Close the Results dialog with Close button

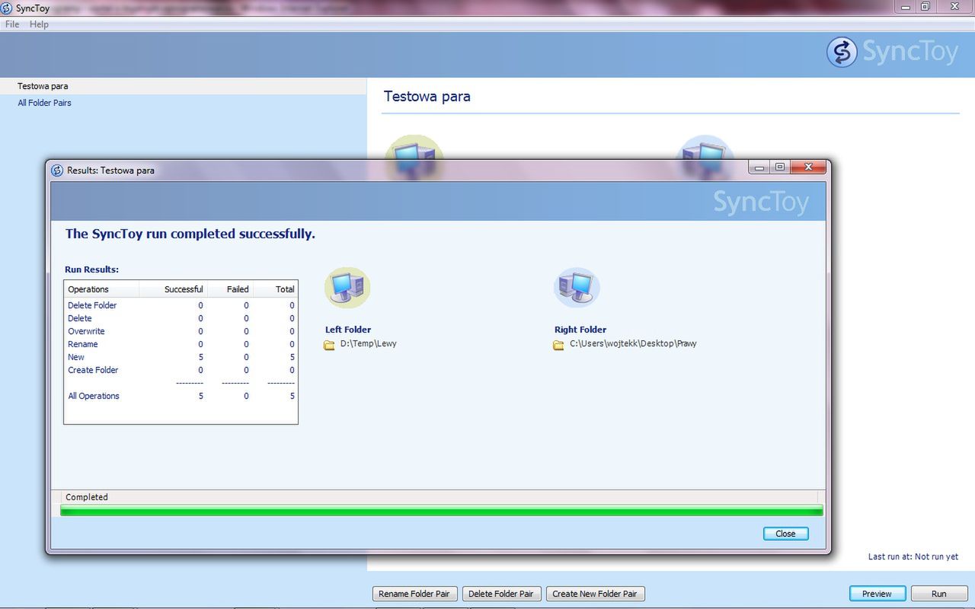point(785,534)
